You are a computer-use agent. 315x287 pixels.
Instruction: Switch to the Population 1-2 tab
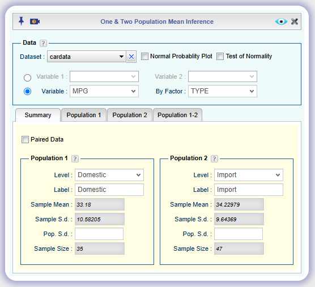(x=177, y=115)
